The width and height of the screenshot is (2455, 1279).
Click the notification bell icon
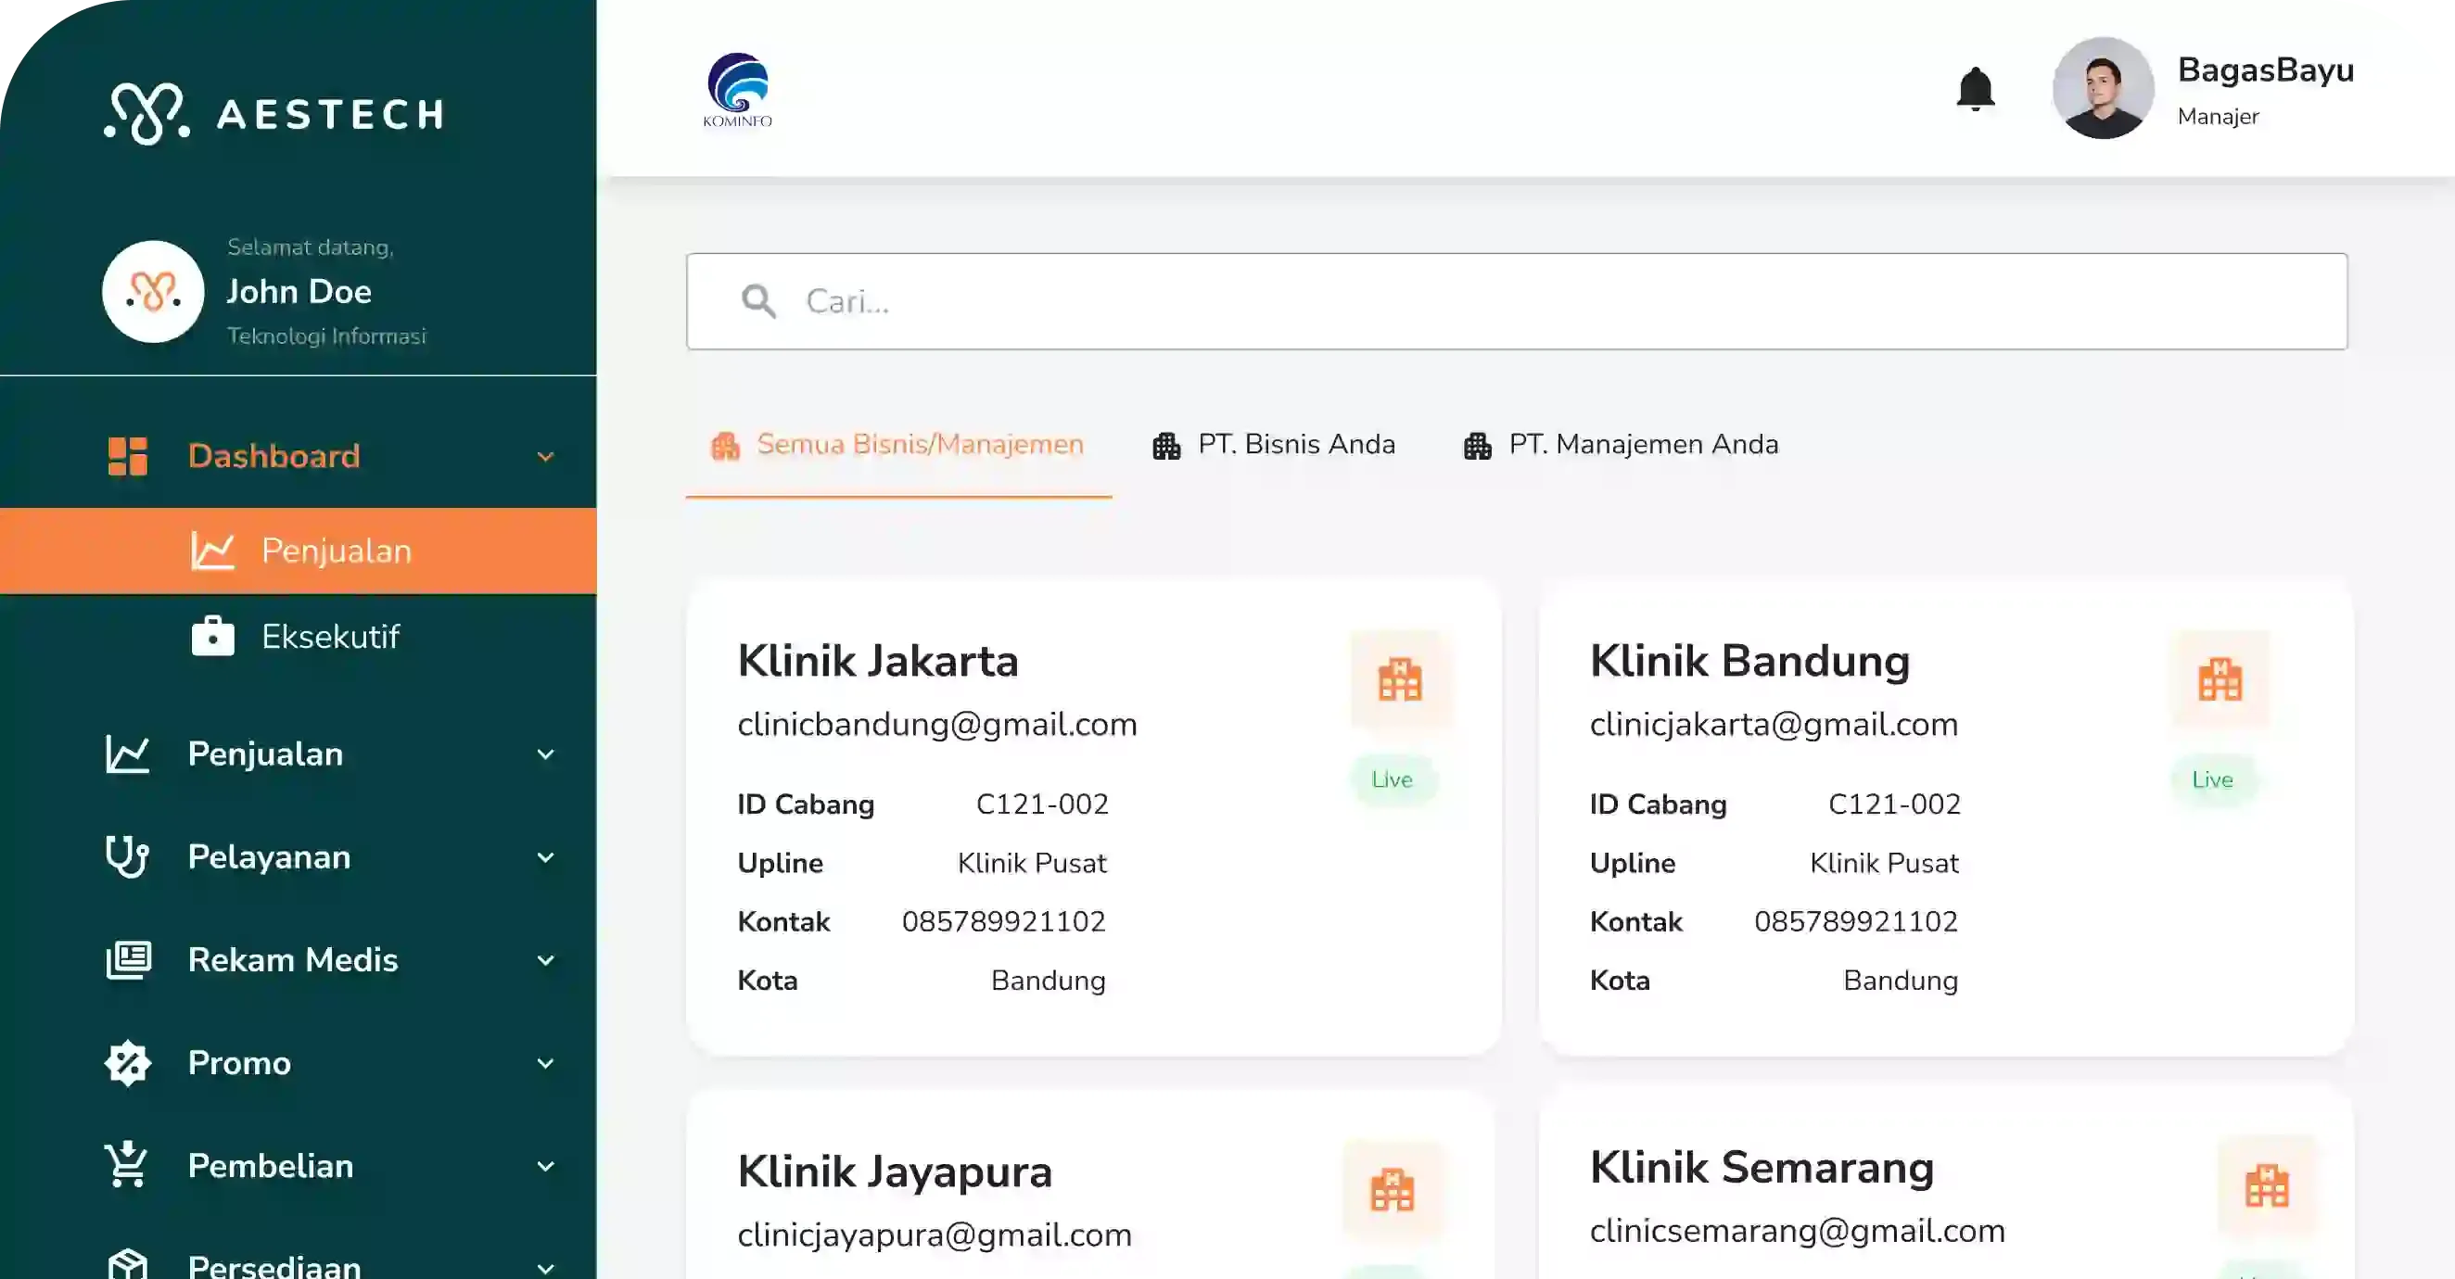(1975, 89)
